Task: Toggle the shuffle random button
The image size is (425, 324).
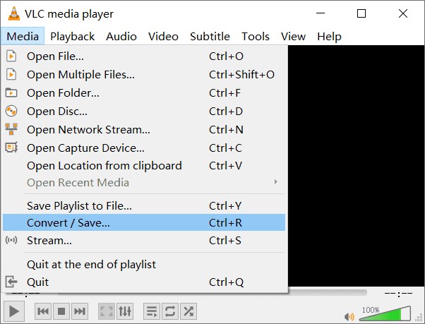Action: point(188,311)
